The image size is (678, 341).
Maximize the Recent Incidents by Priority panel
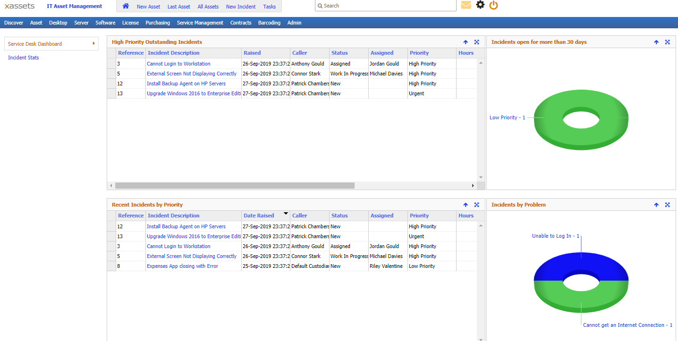476,204
